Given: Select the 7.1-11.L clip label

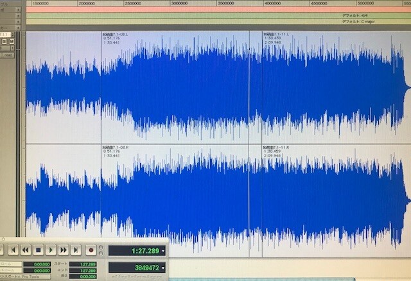Looking at the screenshot, I should click(x=276, y=34).
